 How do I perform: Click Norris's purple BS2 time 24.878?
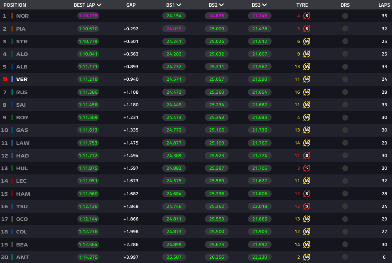[x=216, y=16]
